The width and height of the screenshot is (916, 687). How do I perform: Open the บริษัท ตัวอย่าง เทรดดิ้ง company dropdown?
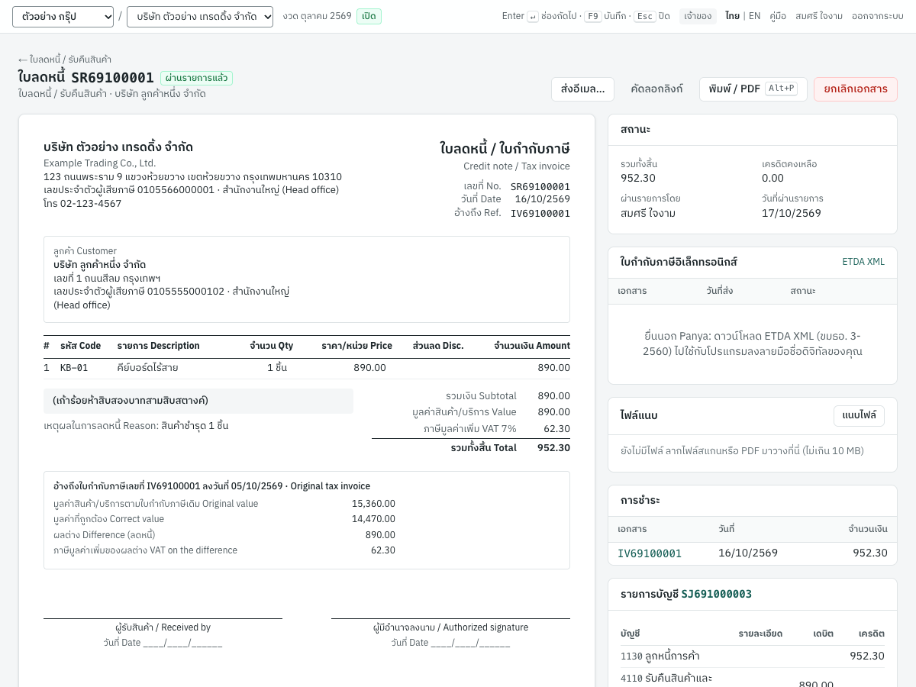(x=200, y=16)
